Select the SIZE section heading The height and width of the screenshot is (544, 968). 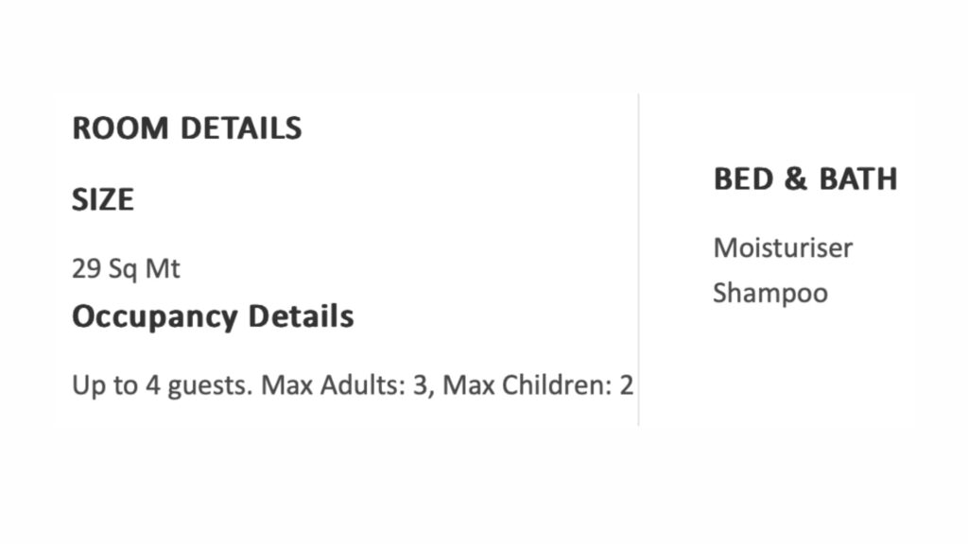pyautogui.click(x=103, y=200)
